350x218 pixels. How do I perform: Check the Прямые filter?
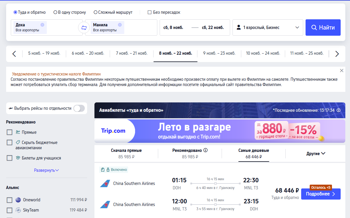(10, 132)
